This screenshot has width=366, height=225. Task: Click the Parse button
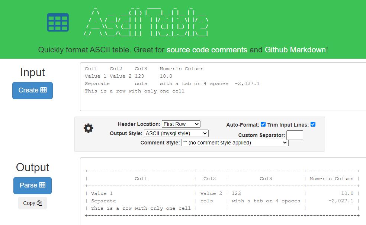point(32,186)
